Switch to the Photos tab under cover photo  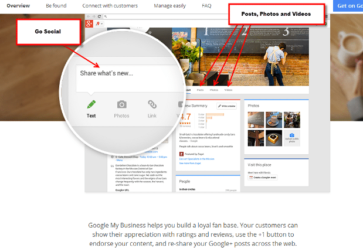point(214,90)
